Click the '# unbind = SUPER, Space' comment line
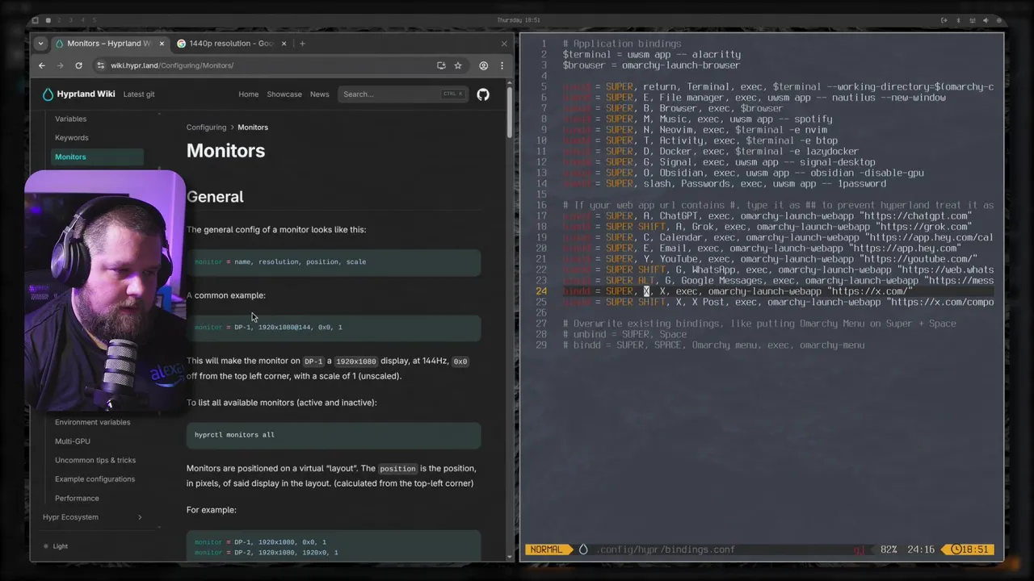Image resolution: width=1034 pixels, height=581 pixels. (624, 334)
